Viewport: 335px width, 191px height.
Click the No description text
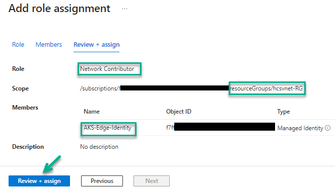[99, 147]
